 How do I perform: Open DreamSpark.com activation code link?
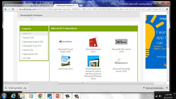(x=93, y=74)
